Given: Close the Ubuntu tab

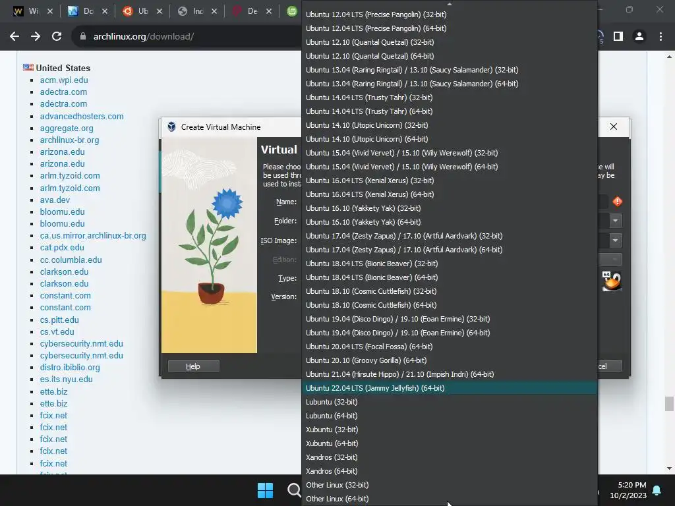Looking at the screenshot, I should click(160, 11).
